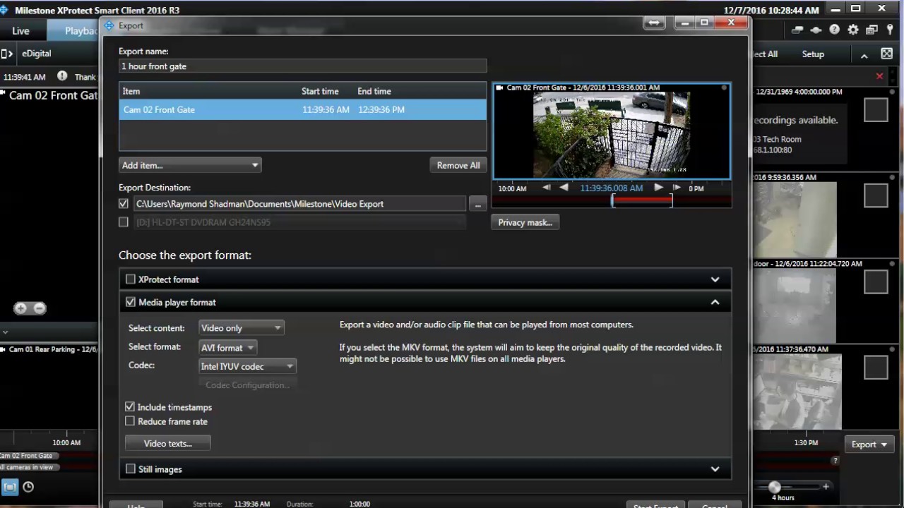
Task: Enable the Still images checkbox
Action: pos(131,469)
